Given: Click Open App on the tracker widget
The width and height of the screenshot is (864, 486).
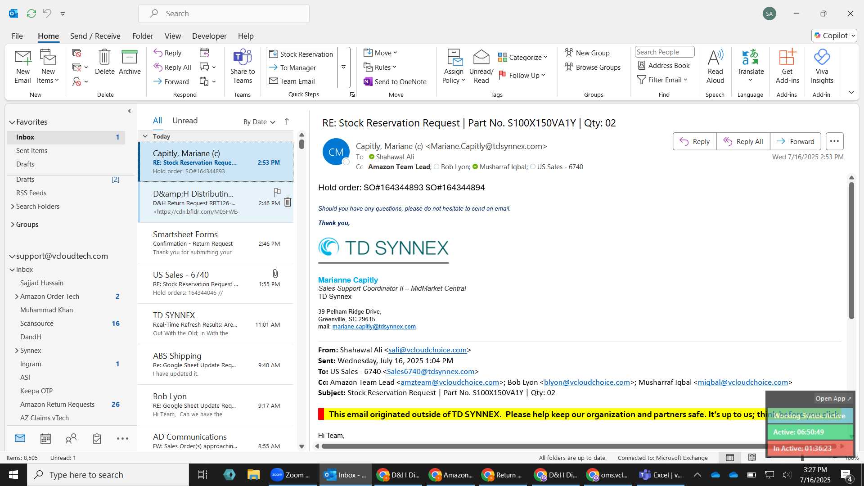Looking at the screenshot, I should 833,399.
